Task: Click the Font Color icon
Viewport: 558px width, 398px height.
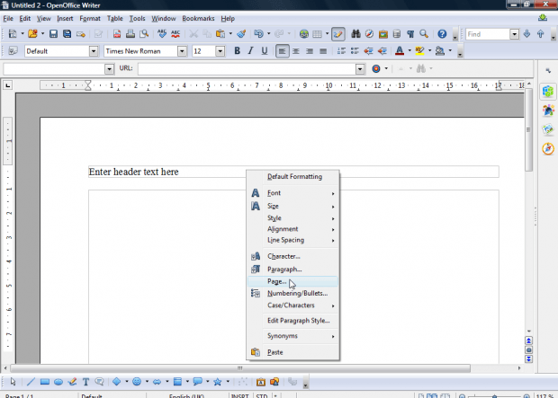Action: [x=400, y=51]
